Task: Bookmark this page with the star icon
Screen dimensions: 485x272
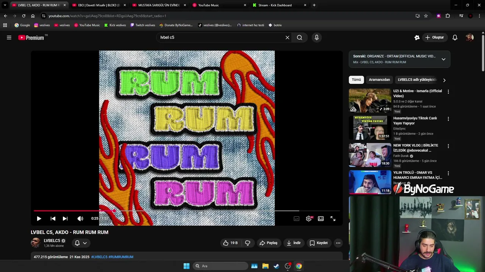Action: 426,16
